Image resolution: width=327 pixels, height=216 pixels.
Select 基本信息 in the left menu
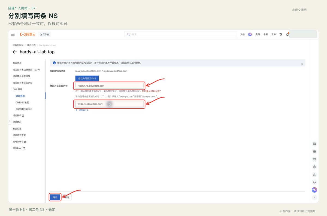pos(17,63)
